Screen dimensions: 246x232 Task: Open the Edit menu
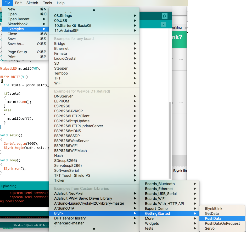pyautogui.click(x=18, y=3)
